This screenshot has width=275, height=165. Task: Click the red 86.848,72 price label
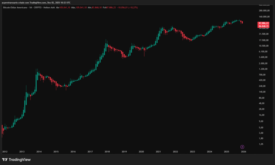click(x=263, y=26)
